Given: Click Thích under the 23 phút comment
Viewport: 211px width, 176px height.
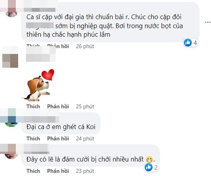Looking at the screenshot, I should [33, 171].
